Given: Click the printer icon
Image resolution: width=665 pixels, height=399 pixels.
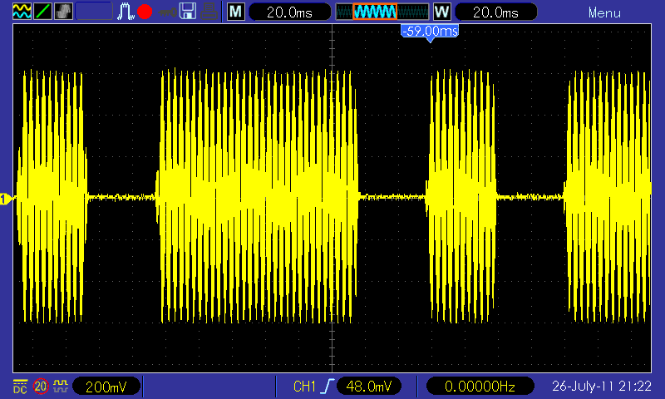Looking at the screenshot, I should click(x=209, y=12).
